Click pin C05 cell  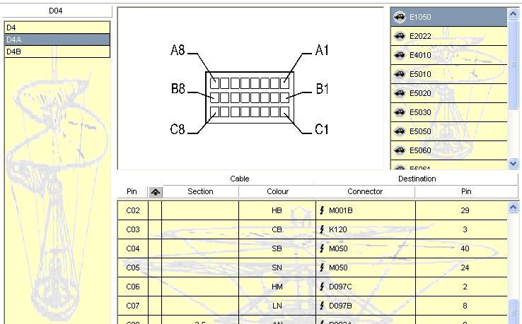click(x=133, y=268)
